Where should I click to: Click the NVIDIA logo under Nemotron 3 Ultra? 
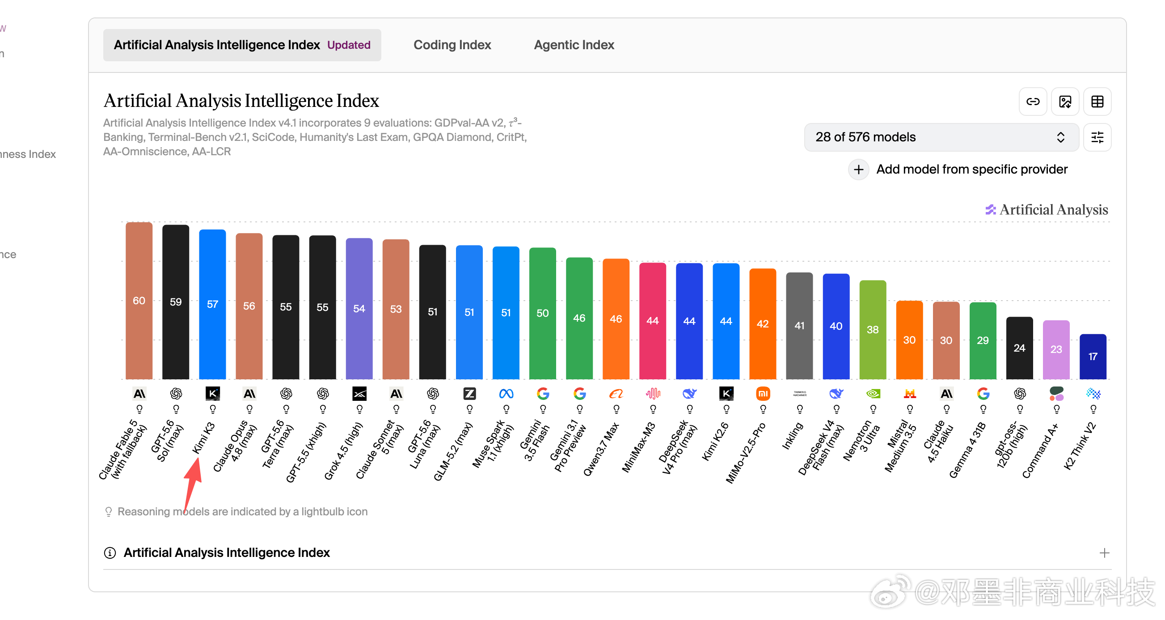click(873, 394)
